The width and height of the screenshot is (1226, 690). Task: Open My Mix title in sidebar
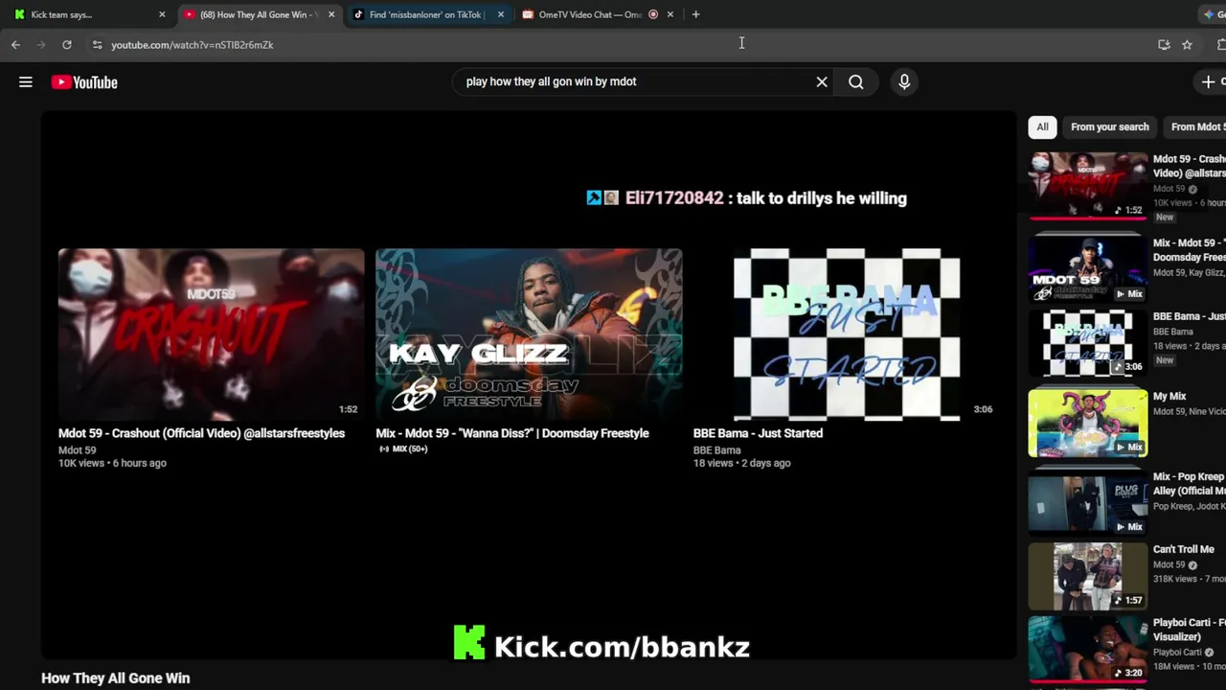1169,396
